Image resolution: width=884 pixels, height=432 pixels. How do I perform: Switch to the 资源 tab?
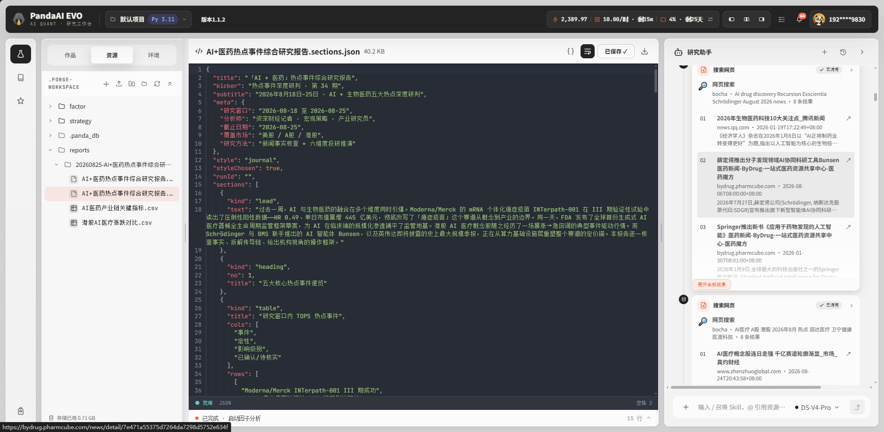coord(112,55)
